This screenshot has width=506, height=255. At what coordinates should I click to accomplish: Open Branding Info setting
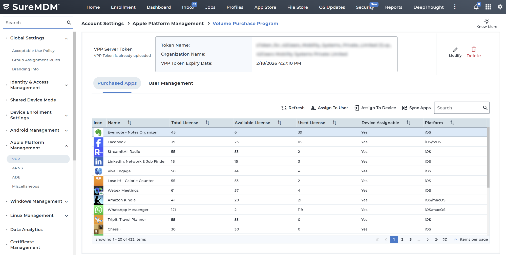[x=25, y=69]
